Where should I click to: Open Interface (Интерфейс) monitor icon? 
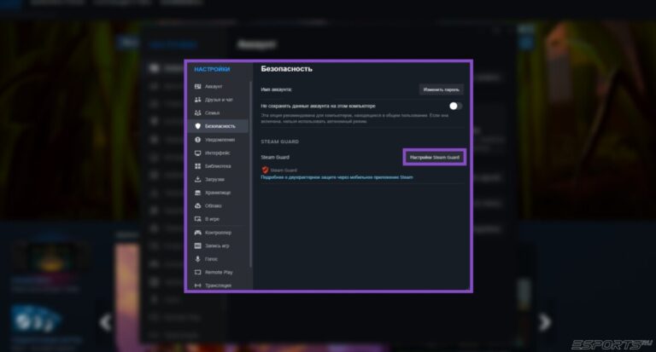point(198,153)
